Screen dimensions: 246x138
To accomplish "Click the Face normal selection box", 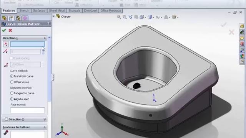I will point(27,110).
